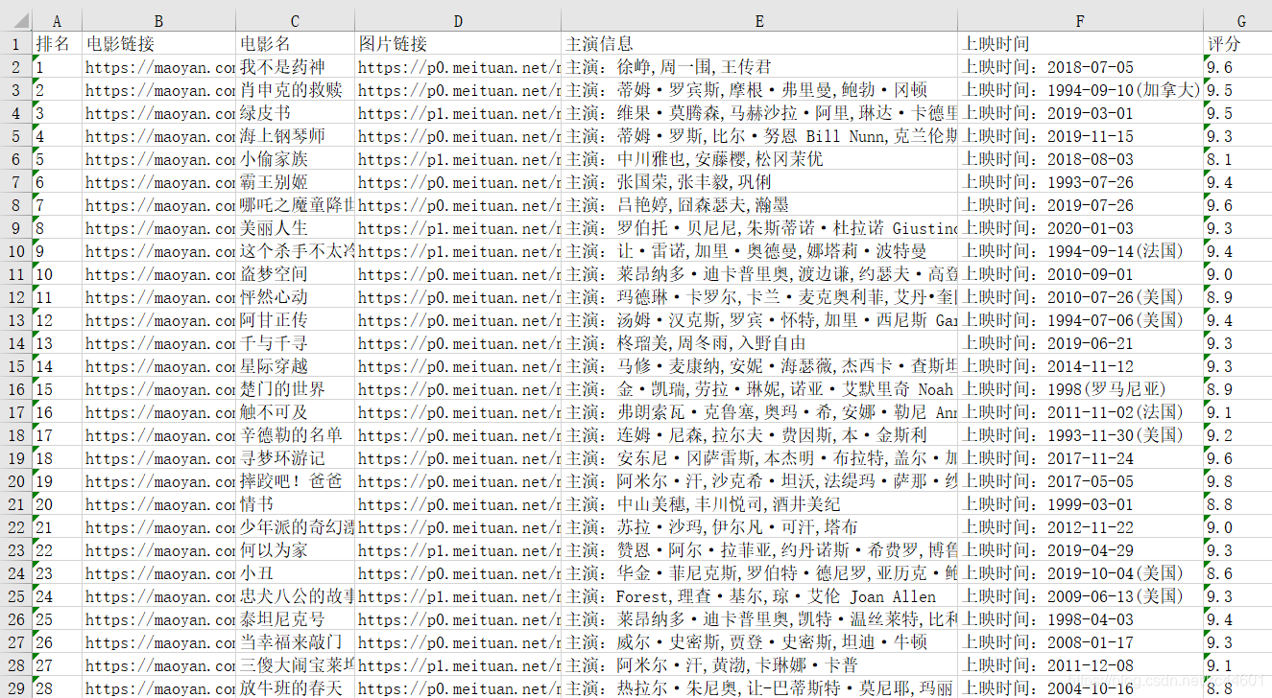Select release date cell 上映时间：1999-03-01
1272x698 pixels.
coord(1080,504)
